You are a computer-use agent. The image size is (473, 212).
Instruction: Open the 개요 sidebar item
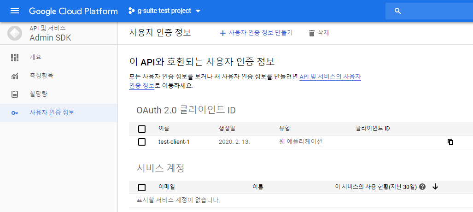pyautogui.click(x=58, y=57)
